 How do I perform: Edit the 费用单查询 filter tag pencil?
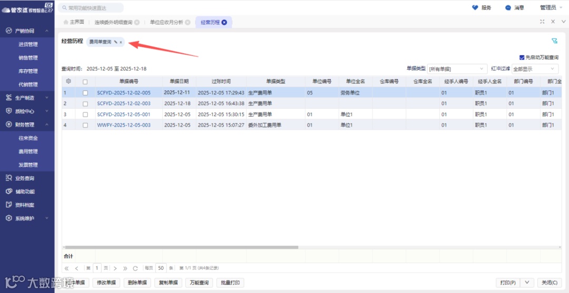click(x=115, y=42)
